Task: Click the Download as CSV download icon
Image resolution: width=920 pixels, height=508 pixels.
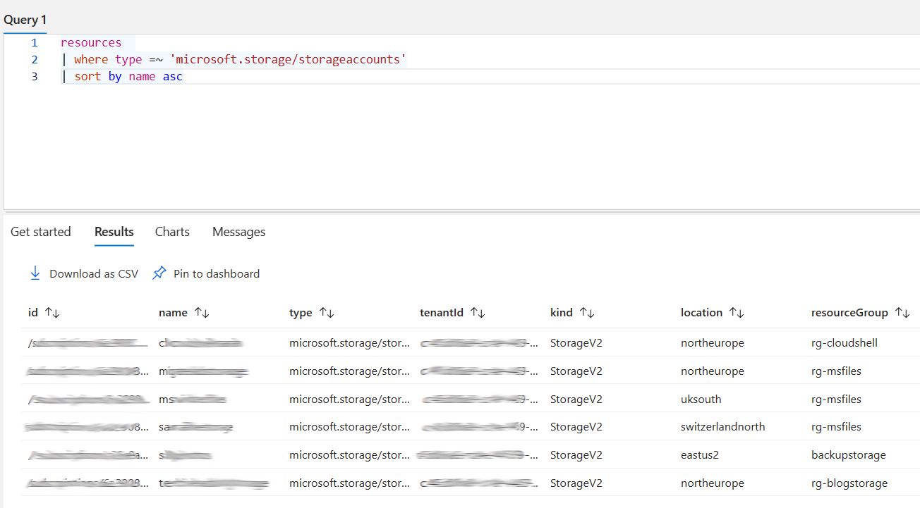Action: tap(35, 273)
